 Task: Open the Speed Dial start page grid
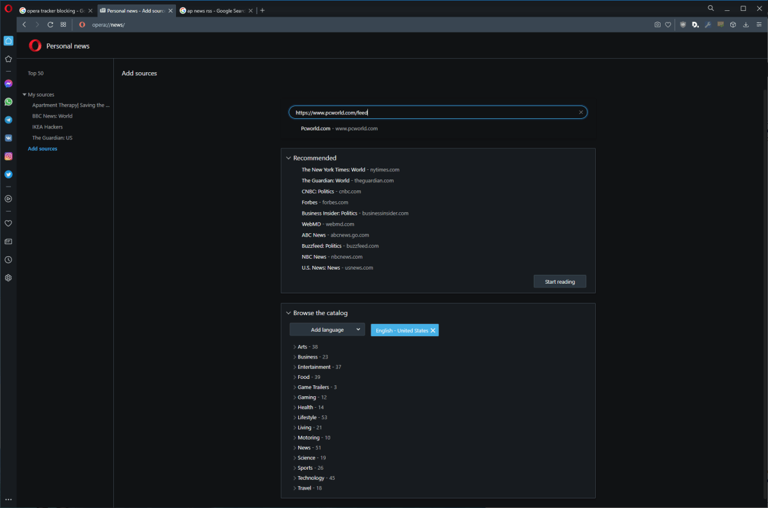coord(63,24)
